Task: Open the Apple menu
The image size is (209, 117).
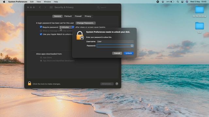Action: (x=4, y=2)
